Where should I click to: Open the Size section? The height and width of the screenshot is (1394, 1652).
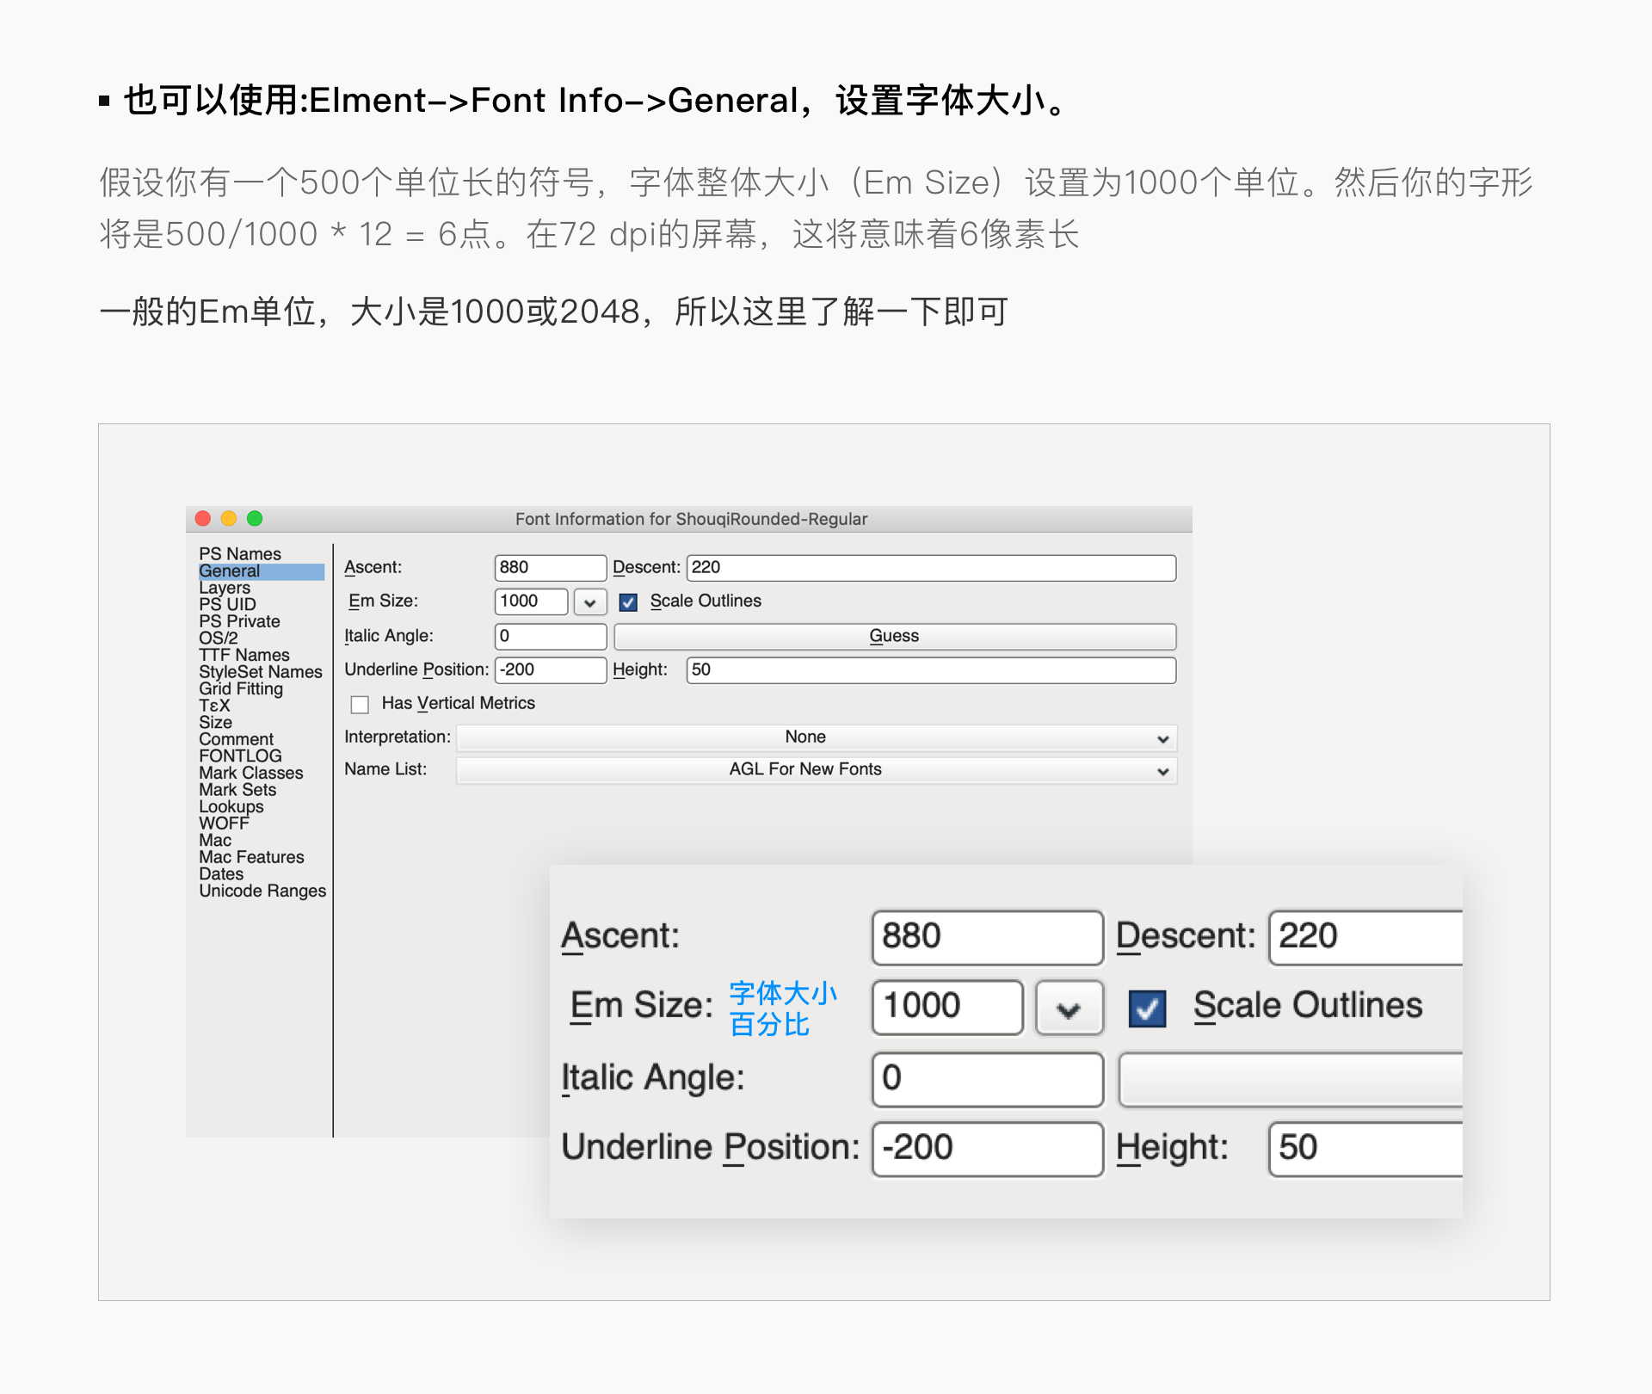tap(215, 723)
